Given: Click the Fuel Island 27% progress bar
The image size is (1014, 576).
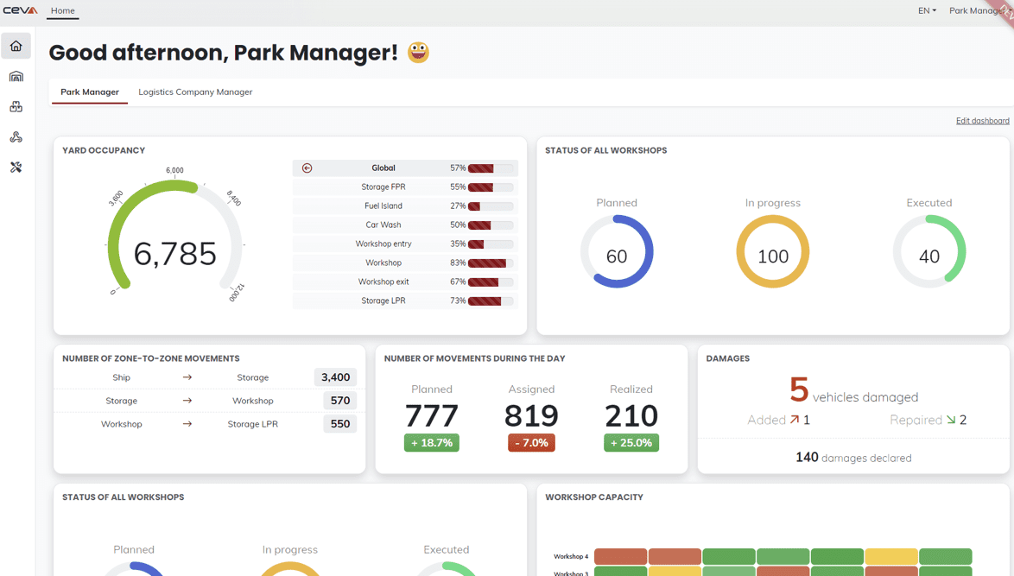Looking at the screenshot, I should coord(491,206).
